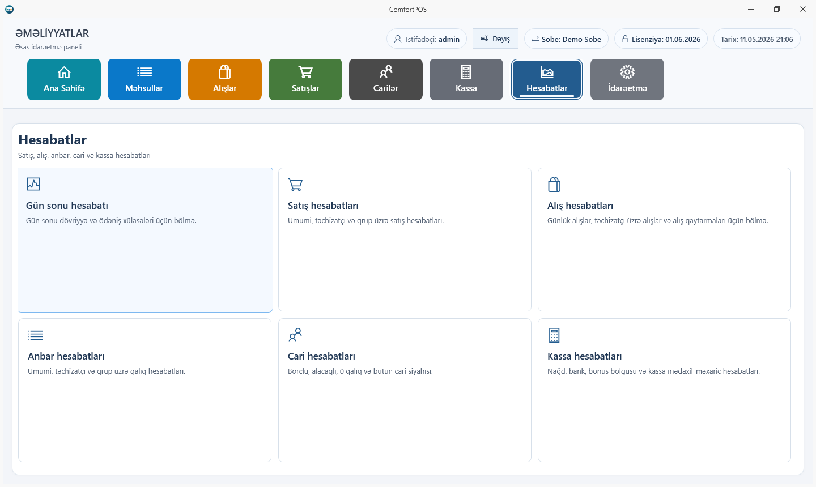Click the calculator icon on Kassa tile
This screenshot has height=487, width=816.
click(466, 72)
